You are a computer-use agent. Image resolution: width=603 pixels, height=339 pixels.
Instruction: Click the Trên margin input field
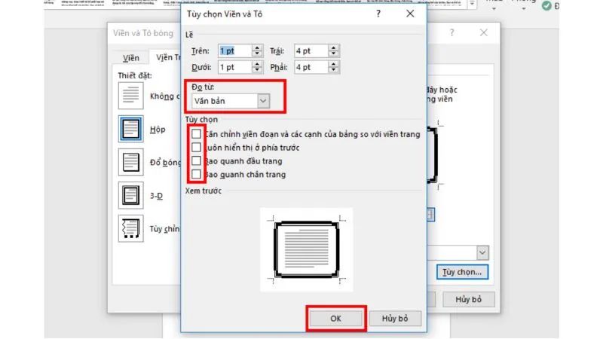[x=235, y=50]
